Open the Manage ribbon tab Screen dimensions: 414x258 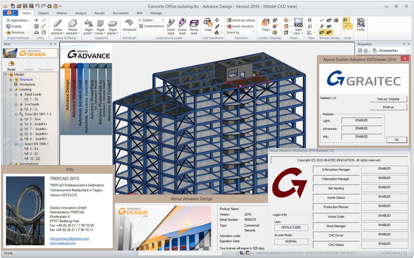pyautogui.click(x=156, y=13)
